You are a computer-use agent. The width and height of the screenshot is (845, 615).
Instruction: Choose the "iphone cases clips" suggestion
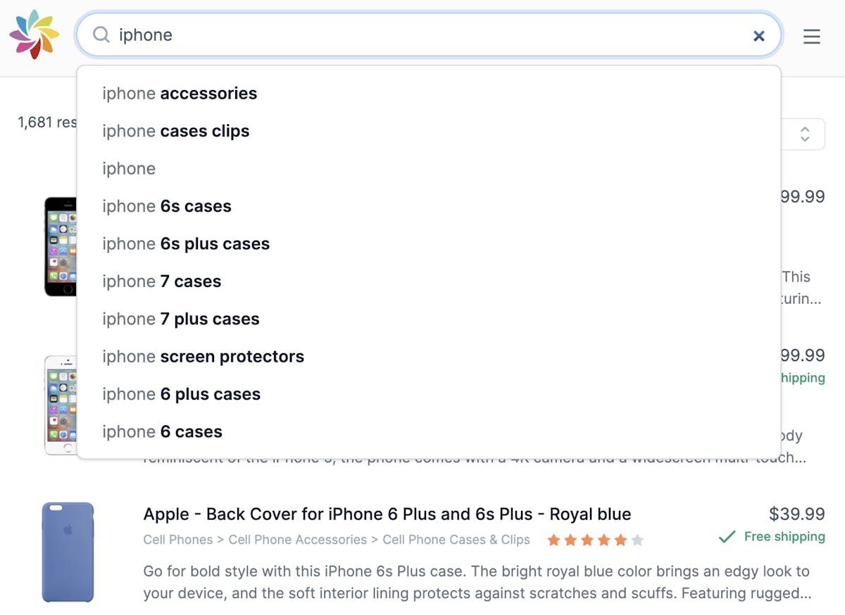(x=429, y=131)
